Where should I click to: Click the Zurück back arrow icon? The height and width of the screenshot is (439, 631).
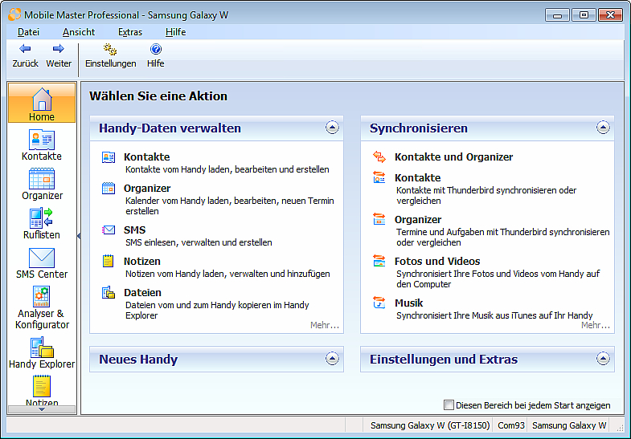pos(25,49)
